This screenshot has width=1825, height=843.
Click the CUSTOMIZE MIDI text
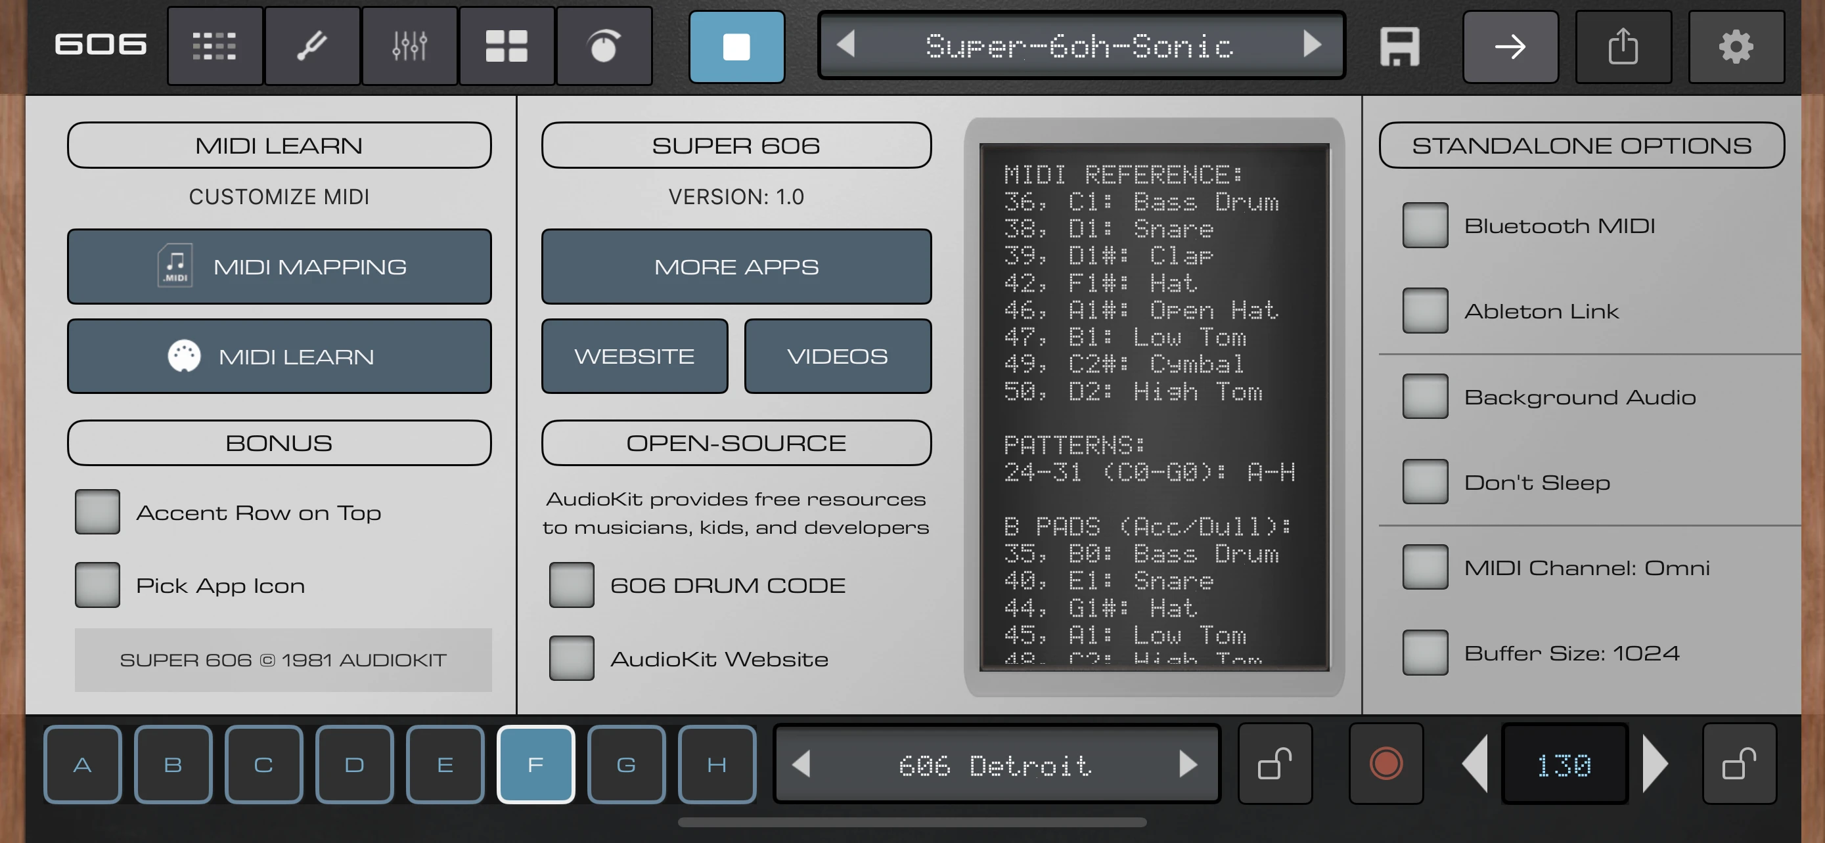point(279,196)
